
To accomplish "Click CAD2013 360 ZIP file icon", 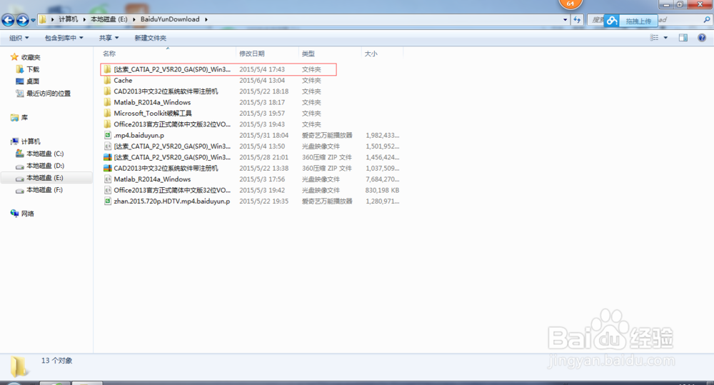I will coord(108,168).
